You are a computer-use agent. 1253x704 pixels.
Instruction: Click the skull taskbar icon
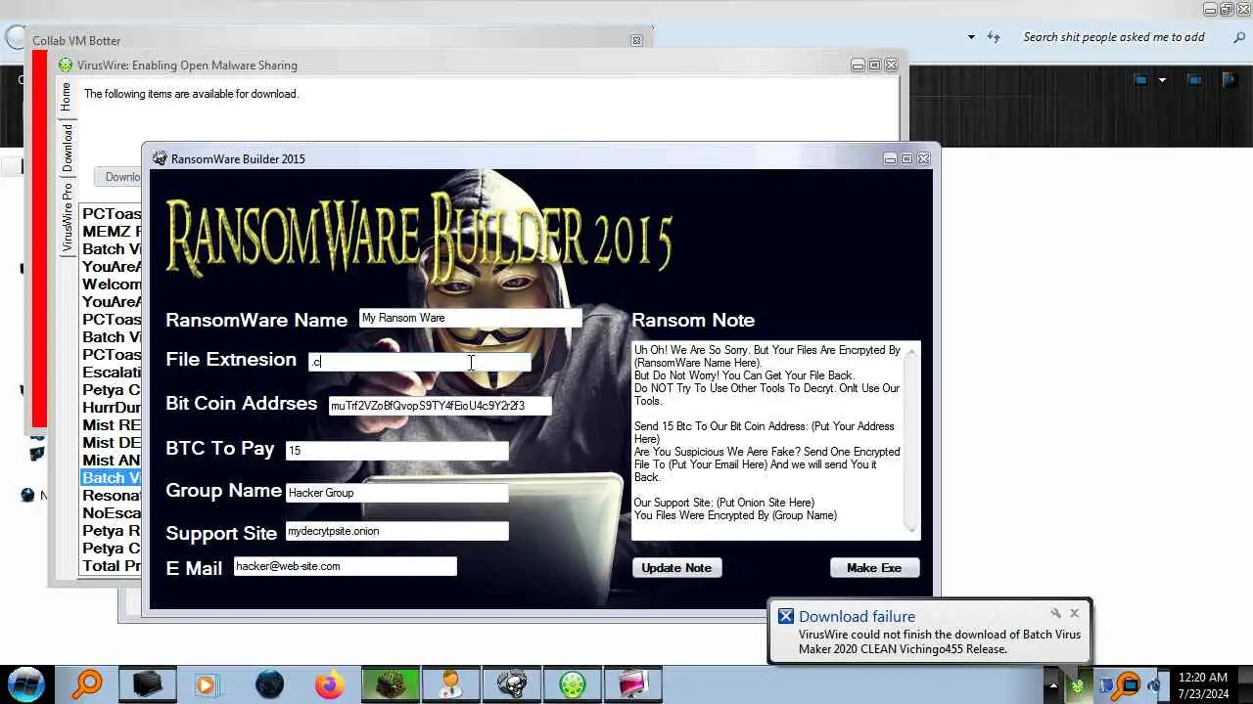click(x=511, y=684)
